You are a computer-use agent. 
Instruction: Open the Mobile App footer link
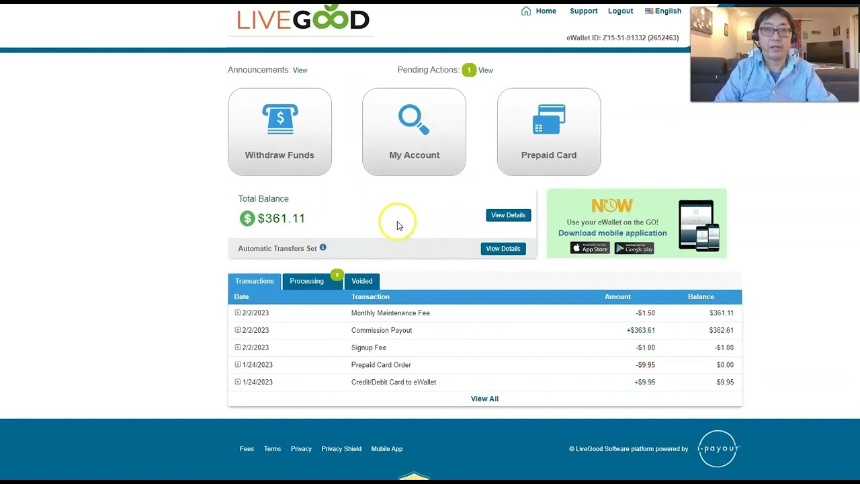387,449
